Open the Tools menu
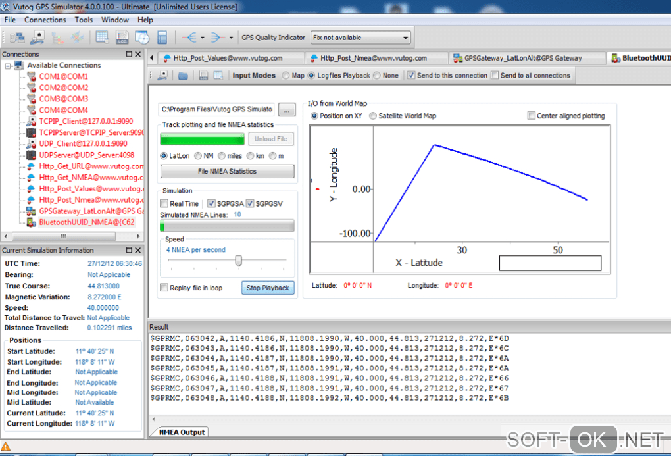The width and height of the screenshot is (671, 456). coord(84,20)
